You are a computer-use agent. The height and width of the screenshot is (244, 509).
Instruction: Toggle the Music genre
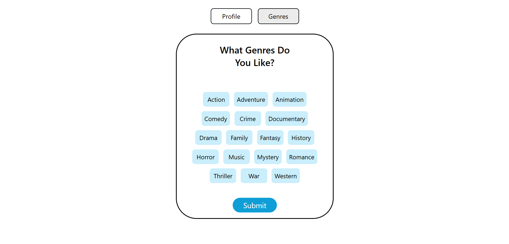click(x=236, y=157)
